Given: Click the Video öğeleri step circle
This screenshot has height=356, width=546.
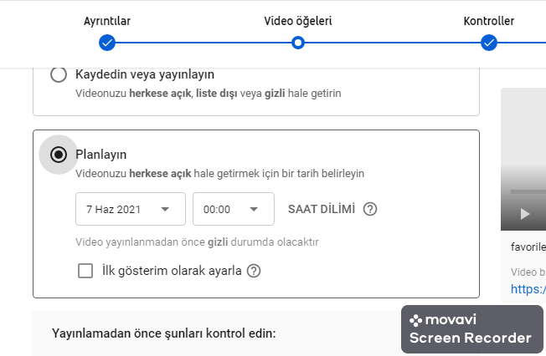Looking at the screenshot, I should point(298,43).
